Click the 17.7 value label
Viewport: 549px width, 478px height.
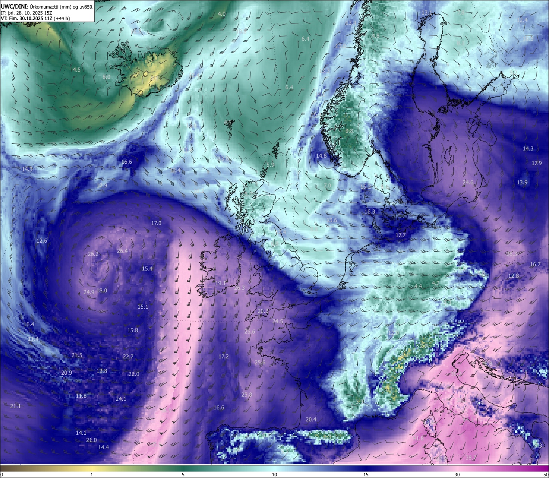point(400,235)
